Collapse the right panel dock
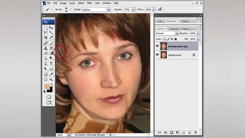245x138 pixels. (x=201, y=15)
